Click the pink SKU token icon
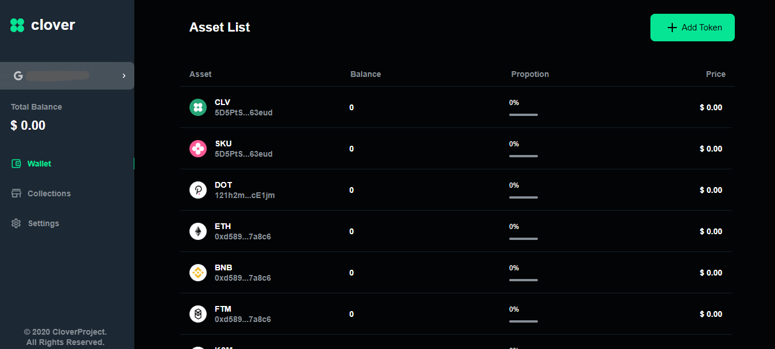 pyautogui.click(x=198, y=149)
